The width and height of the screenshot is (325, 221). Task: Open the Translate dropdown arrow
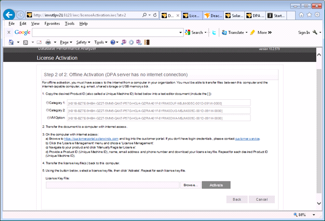click(247, 32)
